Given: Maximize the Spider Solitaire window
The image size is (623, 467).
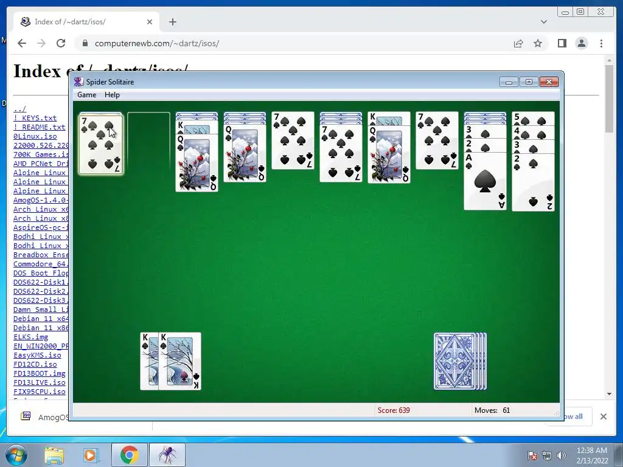Looking at the screenshot, I should point(529,82).
